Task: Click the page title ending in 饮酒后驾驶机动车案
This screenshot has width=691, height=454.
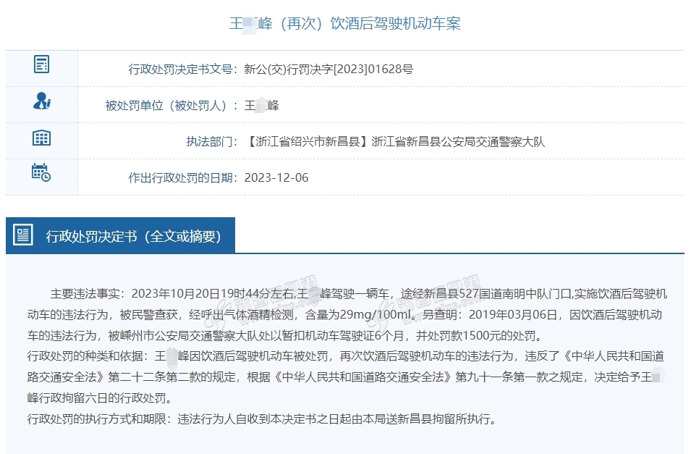Action: [345, 23]
